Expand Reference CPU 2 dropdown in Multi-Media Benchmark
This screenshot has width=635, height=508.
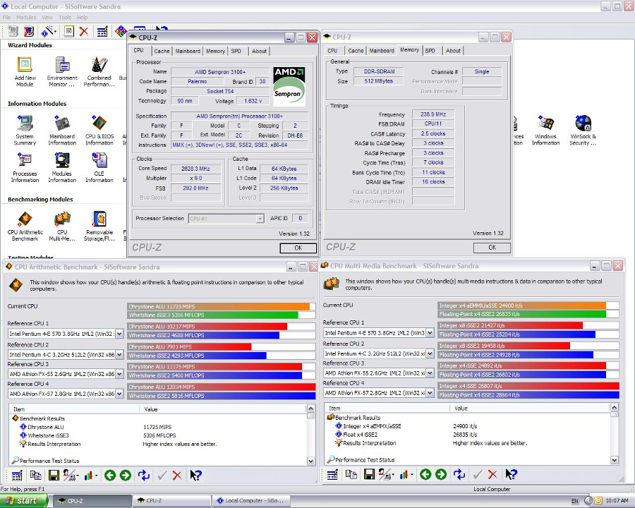click(430, 353)
